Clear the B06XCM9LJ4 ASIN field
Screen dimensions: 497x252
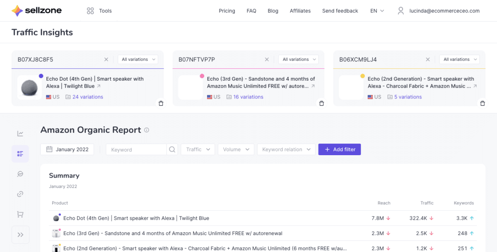[x=428, y=60]
